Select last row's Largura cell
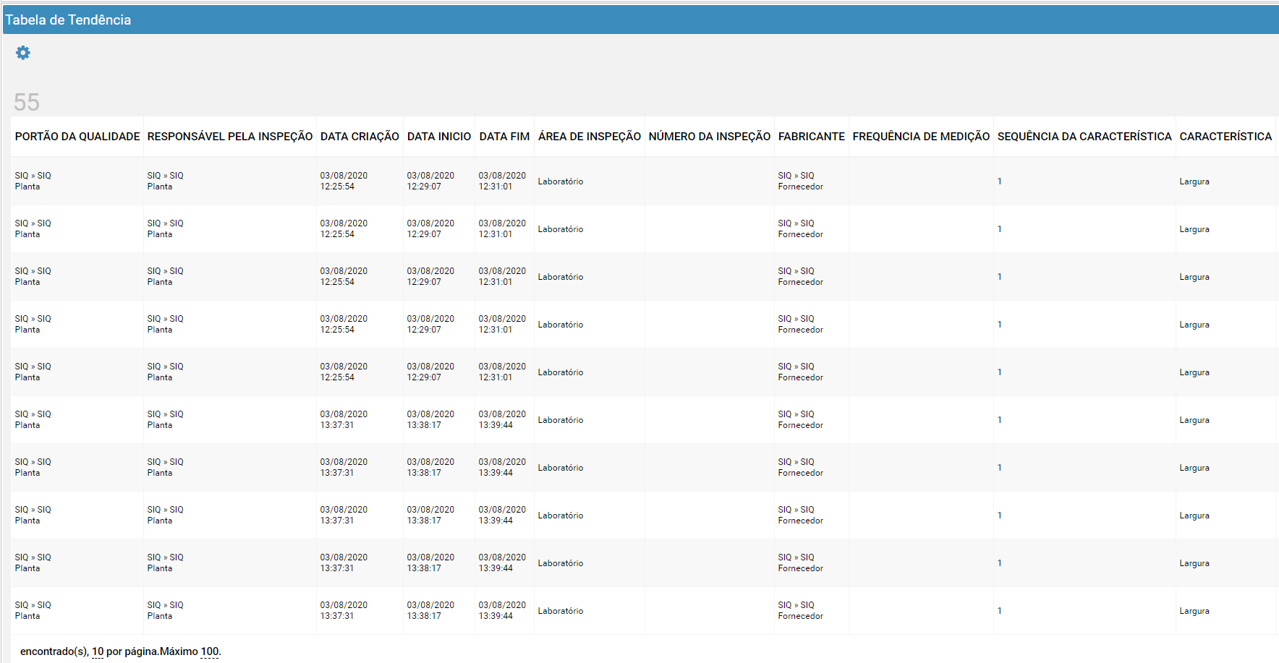The width and height of the screenshot is (1279, 663). 1194,611
